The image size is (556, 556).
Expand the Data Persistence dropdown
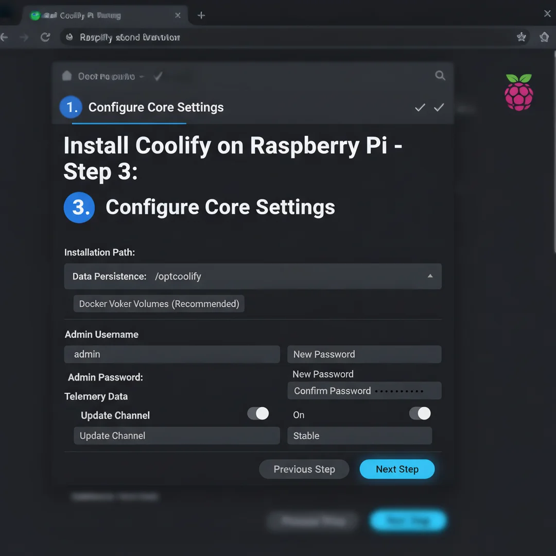click(253, 276)
